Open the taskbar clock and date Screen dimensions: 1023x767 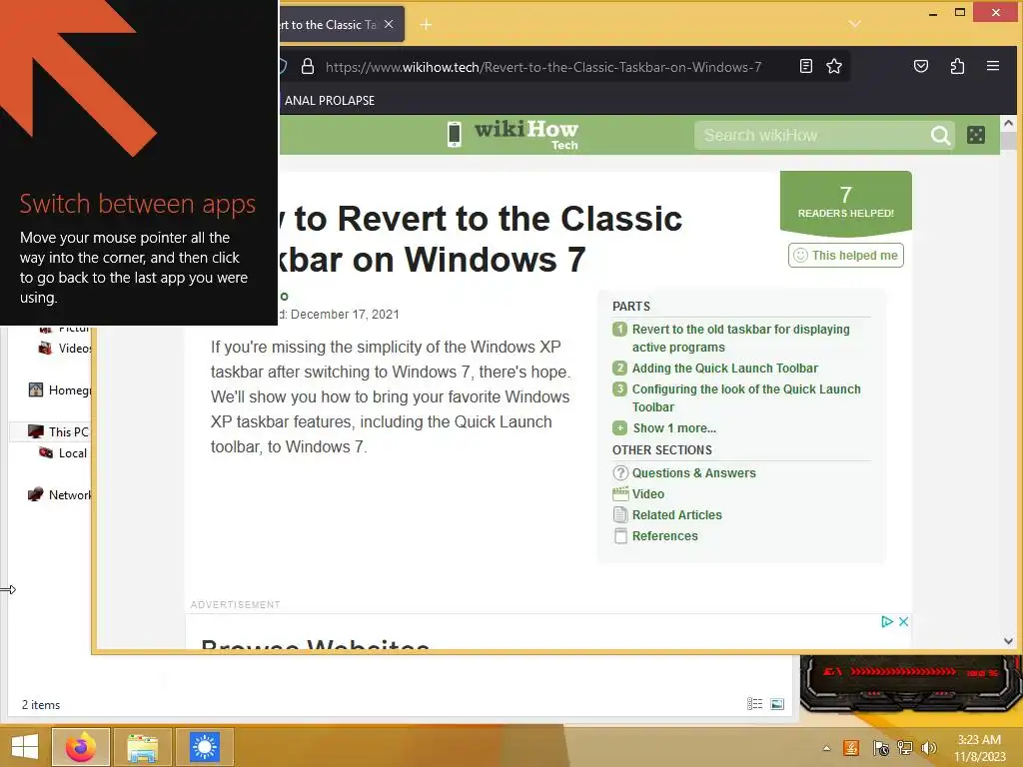[979, 748]
